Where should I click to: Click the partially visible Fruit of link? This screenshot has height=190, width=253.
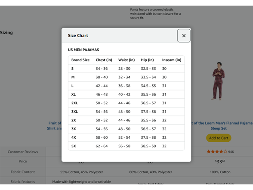click(x=54, y=126)
